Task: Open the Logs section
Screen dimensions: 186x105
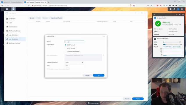Action: [15, 23]
